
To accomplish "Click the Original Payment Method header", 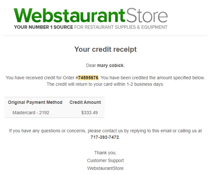I will 35,102.
